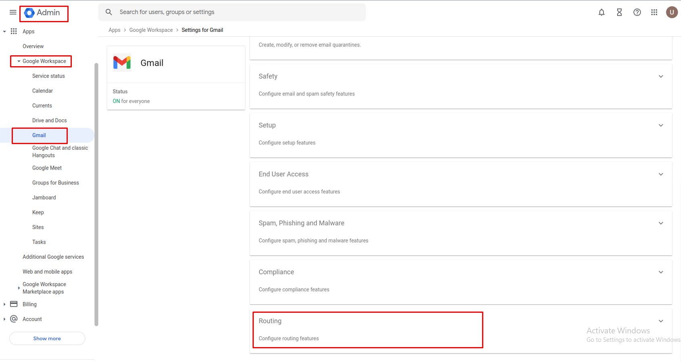681x362 pixels.
Task: Select Google Meet in sidebar
Action: (47, 168)
